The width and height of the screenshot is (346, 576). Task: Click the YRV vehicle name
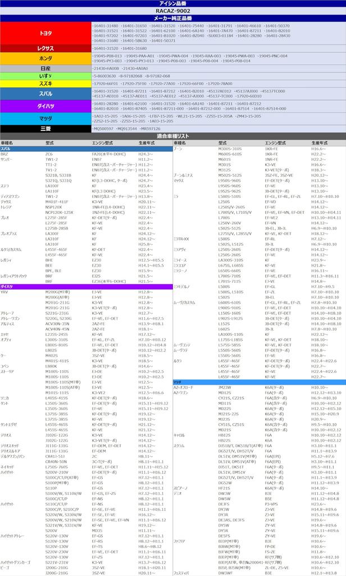pos(4,292)
